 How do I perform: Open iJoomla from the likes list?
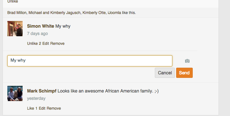click(x=114, y=13)
